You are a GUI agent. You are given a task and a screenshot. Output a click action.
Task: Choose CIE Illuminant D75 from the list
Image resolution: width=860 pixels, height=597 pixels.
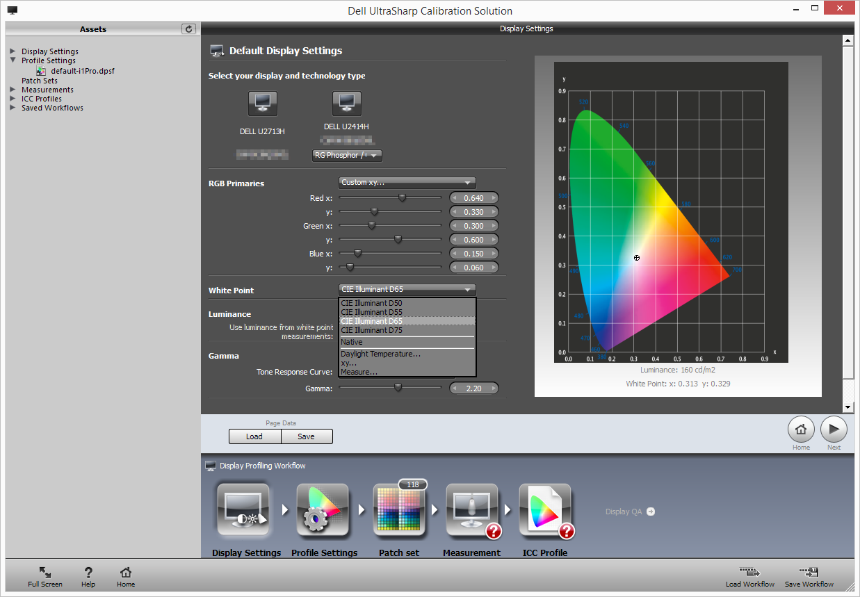click(407, 330)
